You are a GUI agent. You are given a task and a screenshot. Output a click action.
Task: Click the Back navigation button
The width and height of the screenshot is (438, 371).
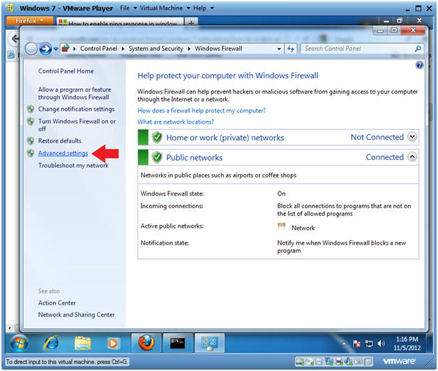tap(31, 49)
